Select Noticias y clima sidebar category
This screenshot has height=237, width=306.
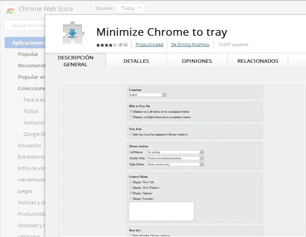(x=32, y=203)
